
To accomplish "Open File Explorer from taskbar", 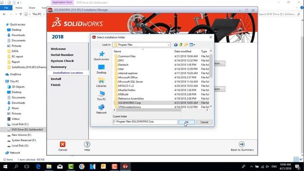I will pos(49,167).
